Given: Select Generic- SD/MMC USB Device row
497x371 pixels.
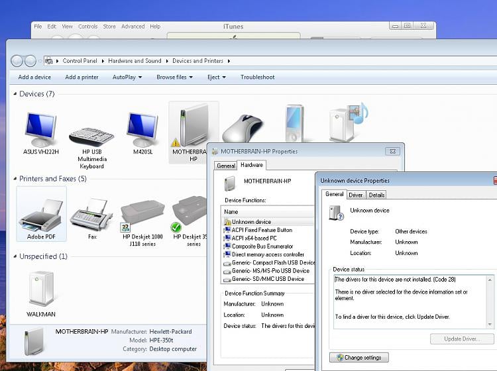Looking at the screenshot, I should (x=268, y=279).
